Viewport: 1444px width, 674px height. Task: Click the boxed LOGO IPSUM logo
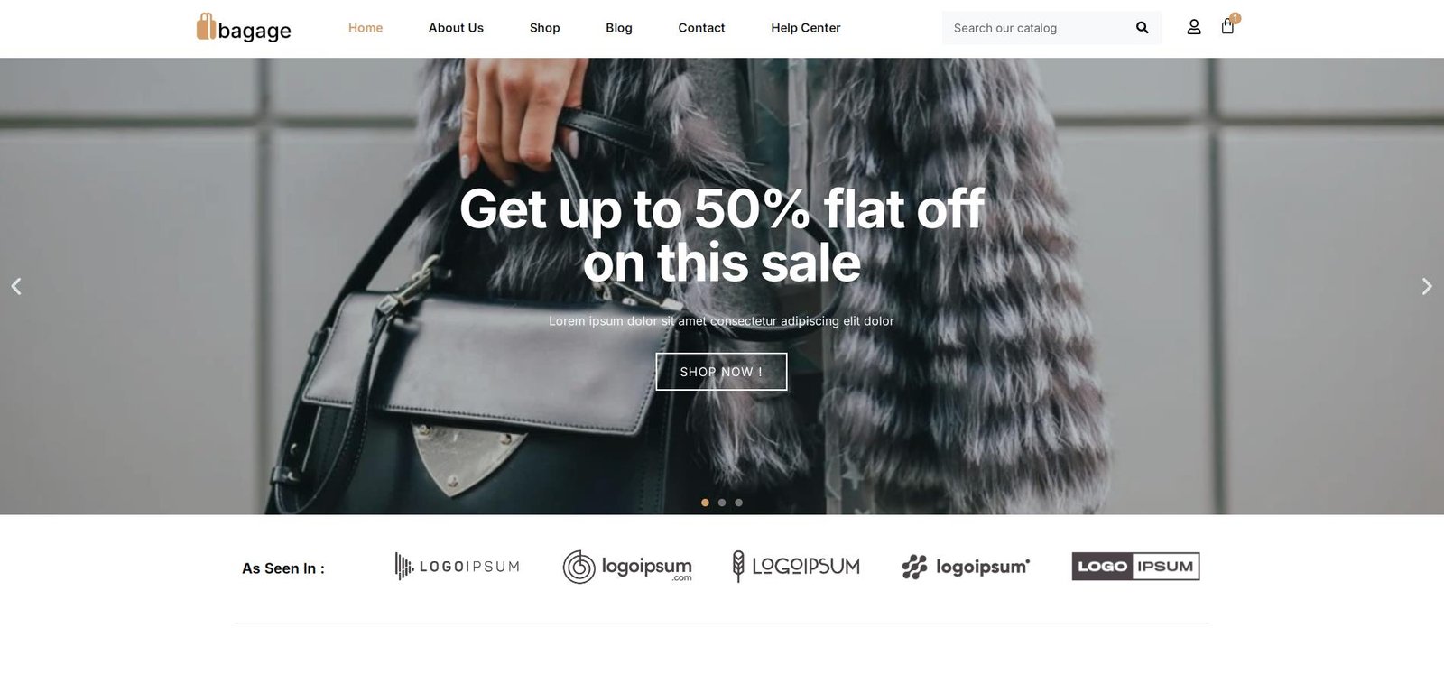click(x=1135, y=567)
